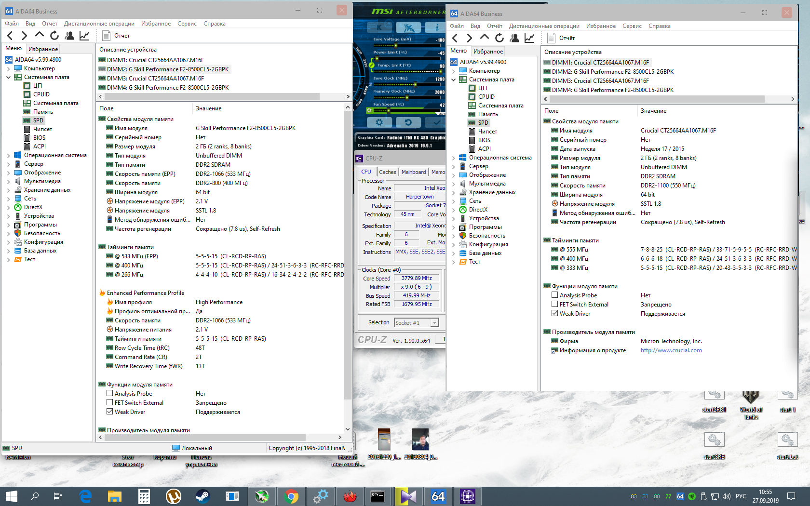Expand Операционная система in G Skill AIDA64 tree

point(8,155)
